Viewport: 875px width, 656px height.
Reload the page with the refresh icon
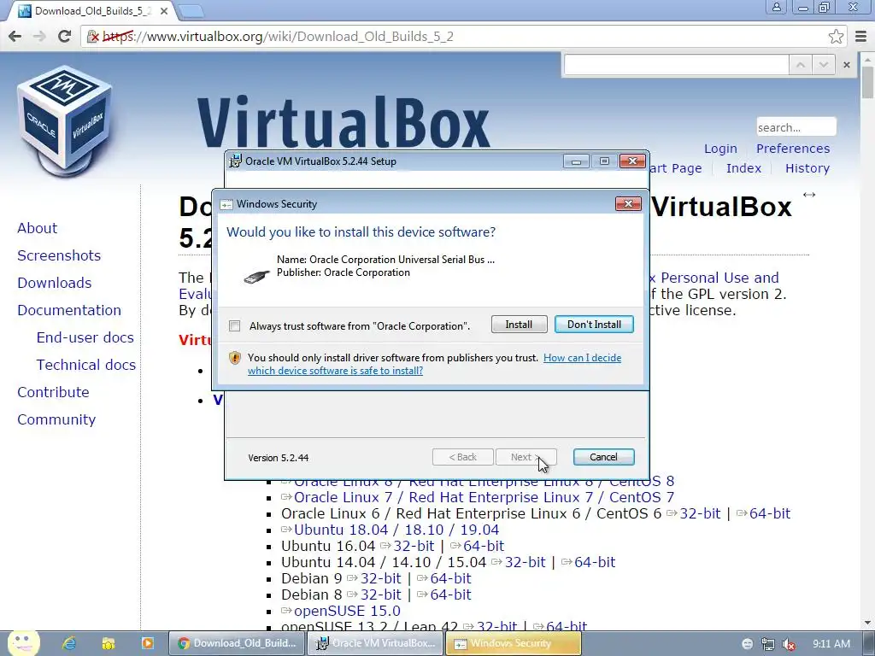pyautogui.click(x=65, y=36)
